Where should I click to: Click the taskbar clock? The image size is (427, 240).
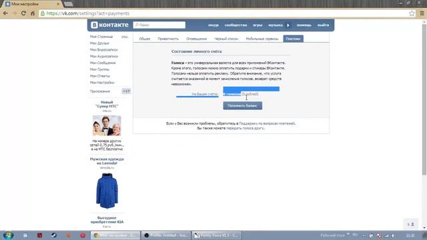(410, 235)
